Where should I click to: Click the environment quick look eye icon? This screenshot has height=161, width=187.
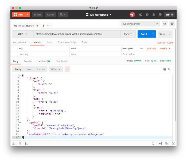point(165,24)
